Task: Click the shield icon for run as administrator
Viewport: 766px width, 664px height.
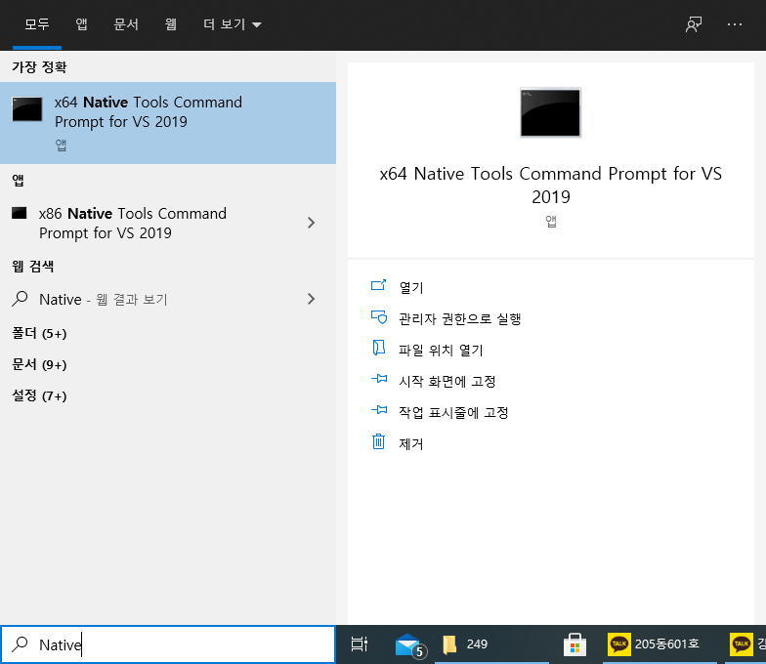Action: 379,317
